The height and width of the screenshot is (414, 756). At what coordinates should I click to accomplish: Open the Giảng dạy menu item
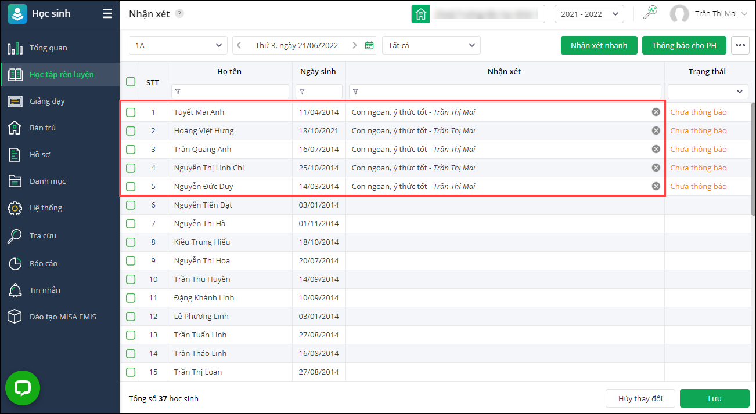point(60,101)
